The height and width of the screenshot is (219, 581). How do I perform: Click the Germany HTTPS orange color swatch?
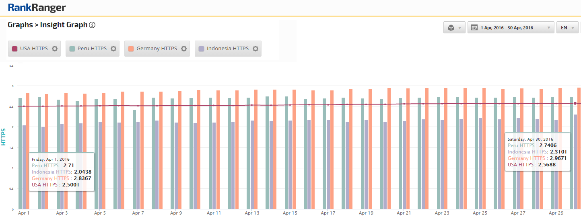click(x=131, y=49)
